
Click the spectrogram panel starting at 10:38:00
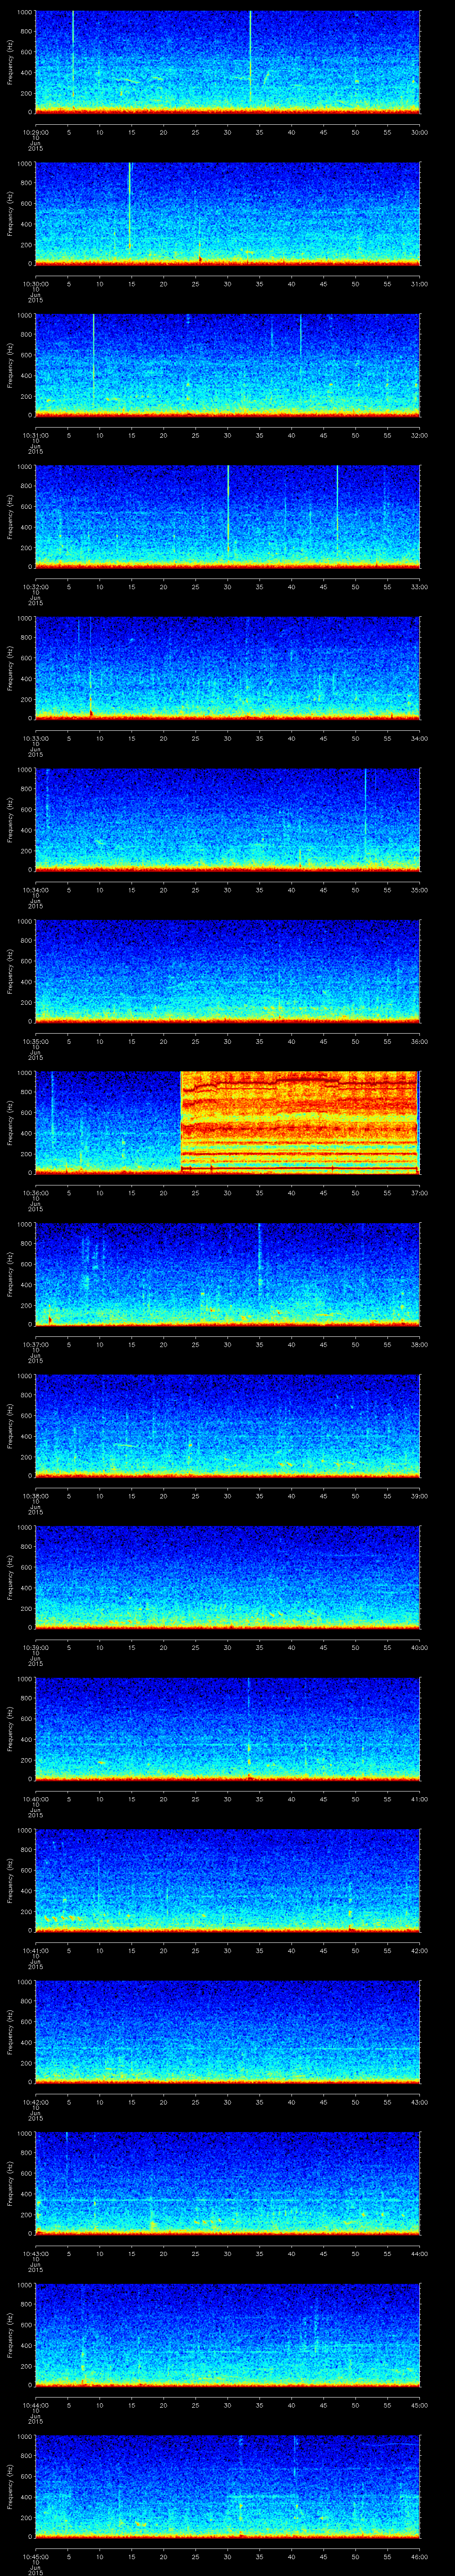227,1425
